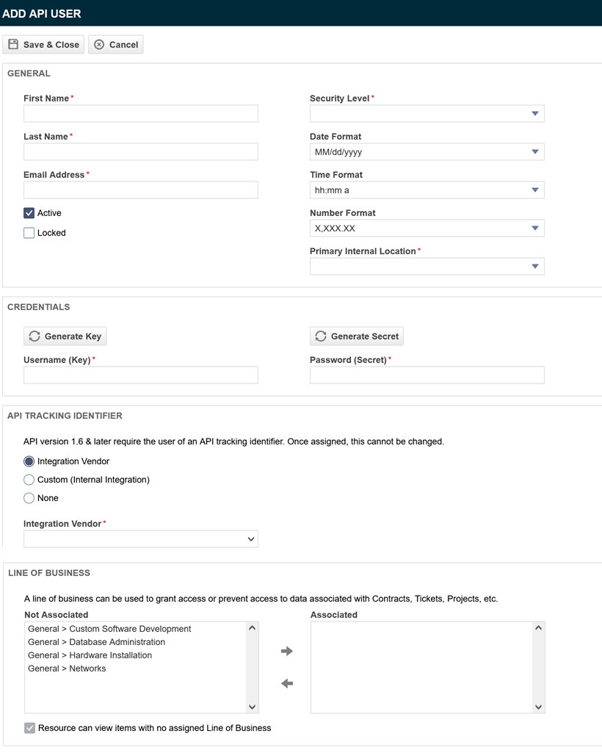The height and width of the screenshot is (753, 602).
Task: Select General > Networks in Not Associated
Action: (67, 669)
